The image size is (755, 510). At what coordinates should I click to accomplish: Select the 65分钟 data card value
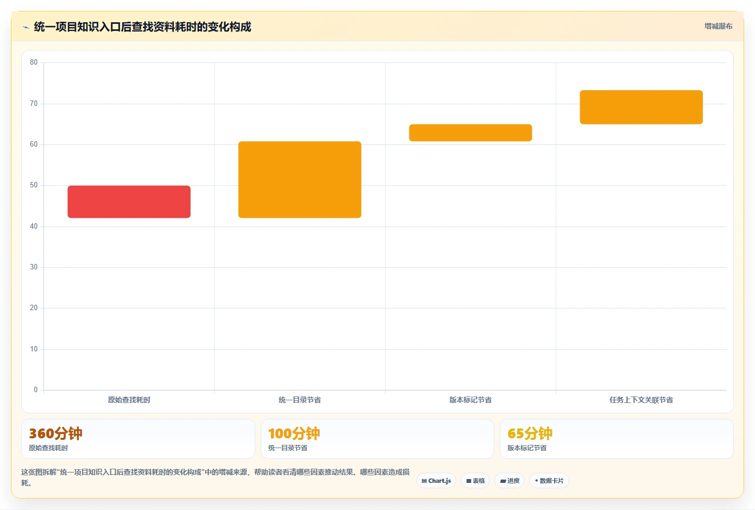click(530, 433)
